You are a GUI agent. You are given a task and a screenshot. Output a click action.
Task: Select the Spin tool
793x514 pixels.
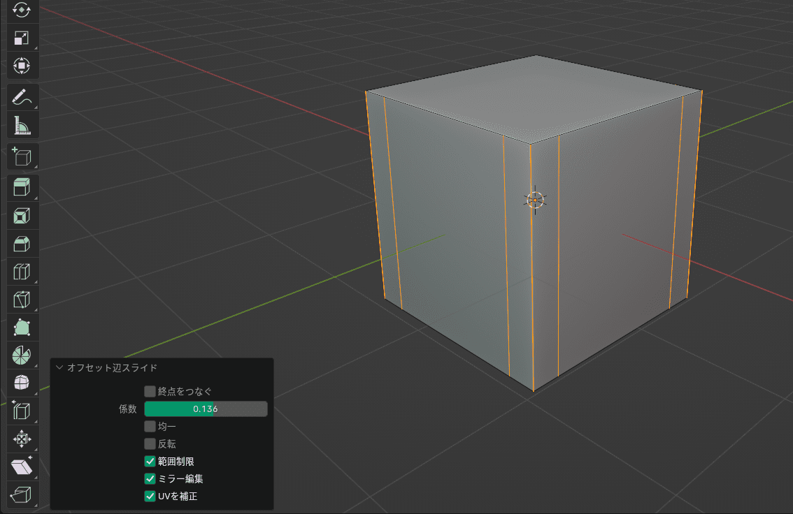point(22,355)
